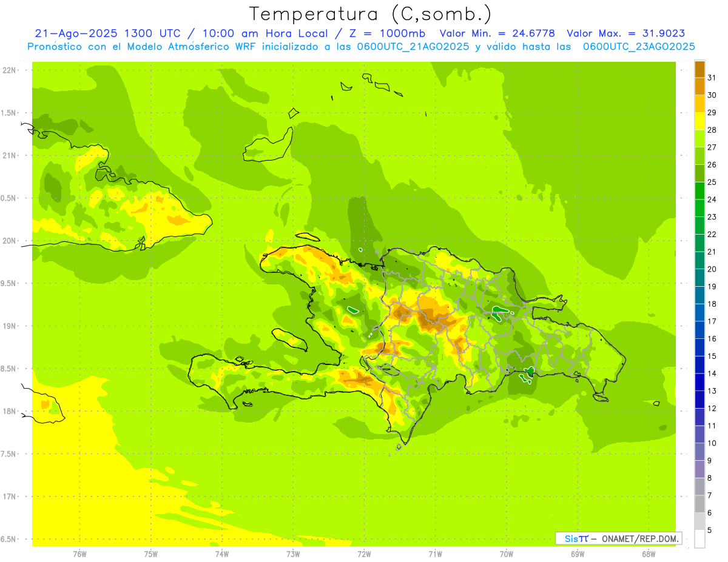
Task: Click the '68W' longitude label
Action: [x=649, y=554]
